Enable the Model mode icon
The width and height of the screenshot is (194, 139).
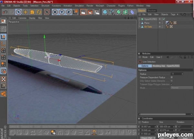click(3, 37)
